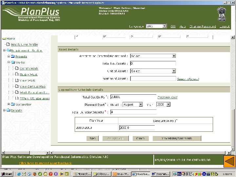Click the Select Village(s) link
Image resolution: width=236 pixels, height=177 pixels.
[x=188, y=79]
